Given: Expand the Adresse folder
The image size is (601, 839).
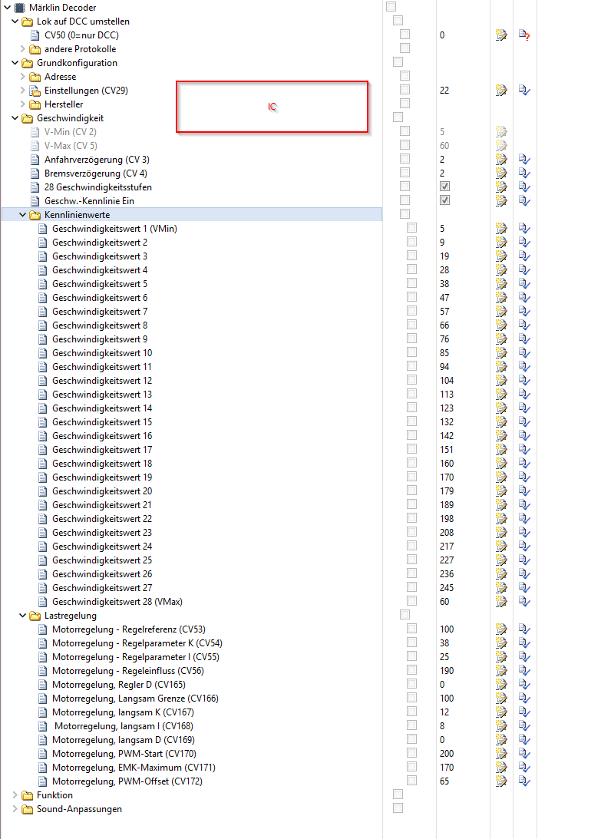Looking at the screenshot, I should click(x=23, y=77).
